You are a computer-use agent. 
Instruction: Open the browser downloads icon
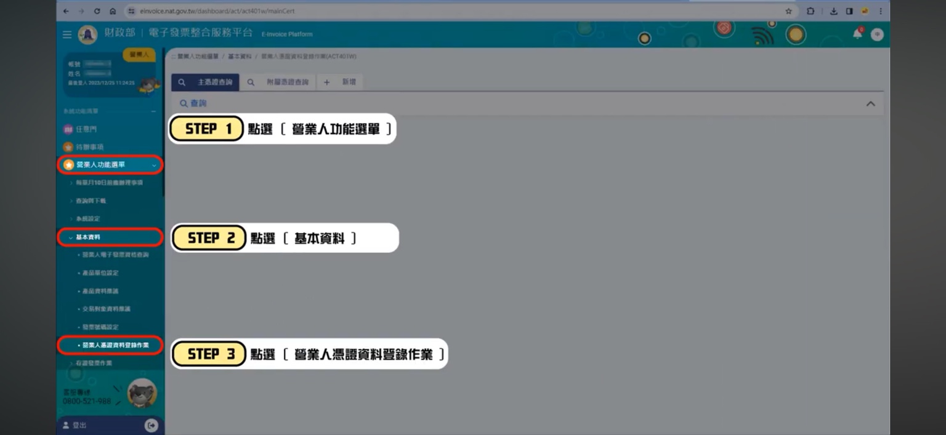(x=833, y=11)
